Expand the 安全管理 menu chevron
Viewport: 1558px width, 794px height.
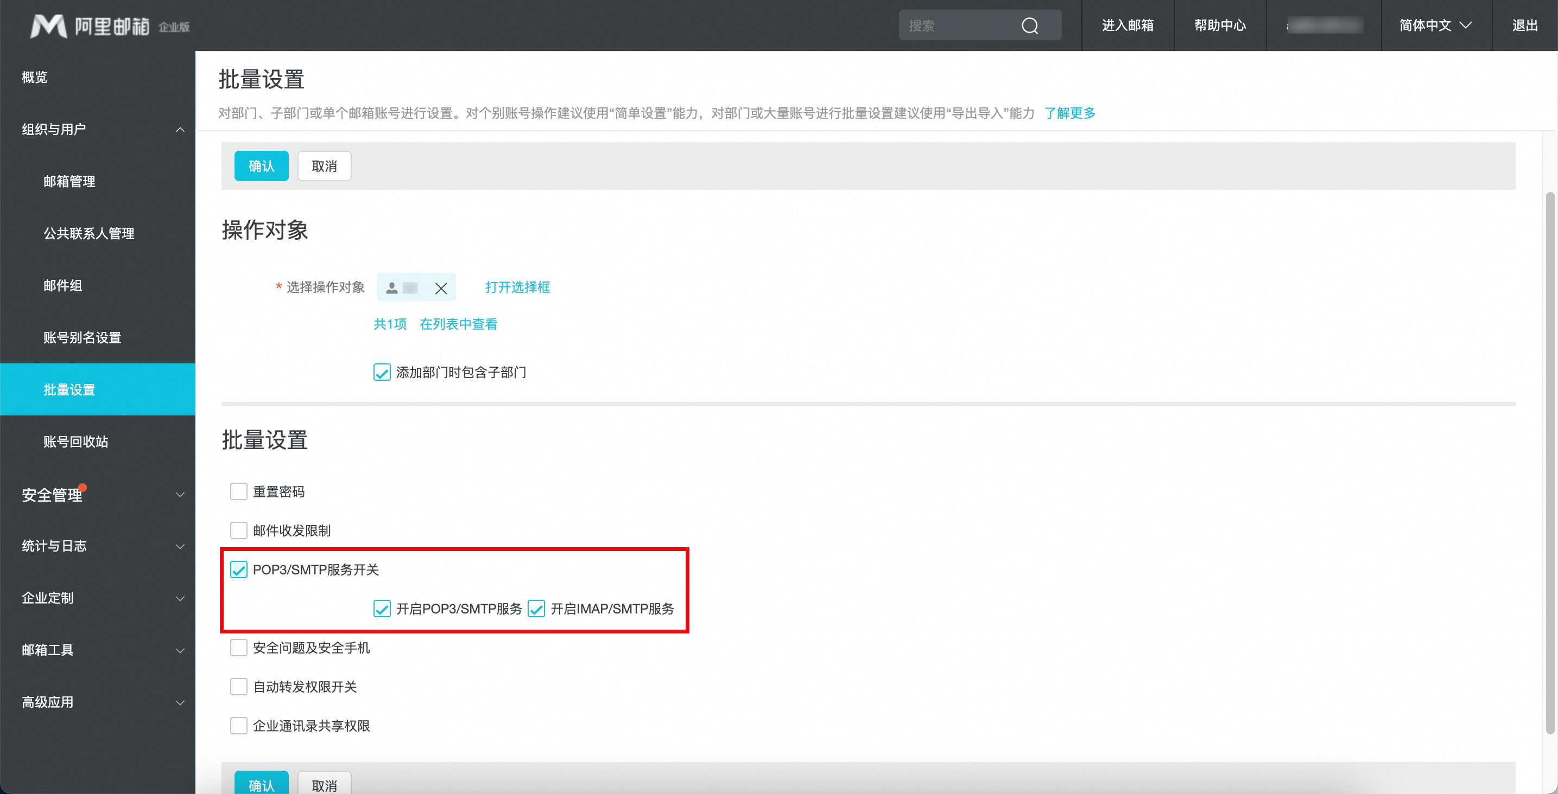tap(180, 494)
